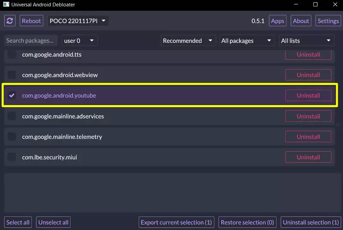Open the POCO 2201117PI device dropdown

coord(78,21)
